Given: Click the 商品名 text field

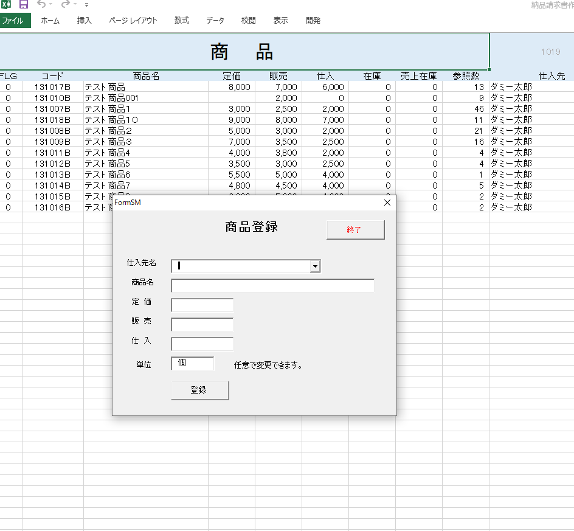Looking at the screenshot, I should tap(273, 286).
